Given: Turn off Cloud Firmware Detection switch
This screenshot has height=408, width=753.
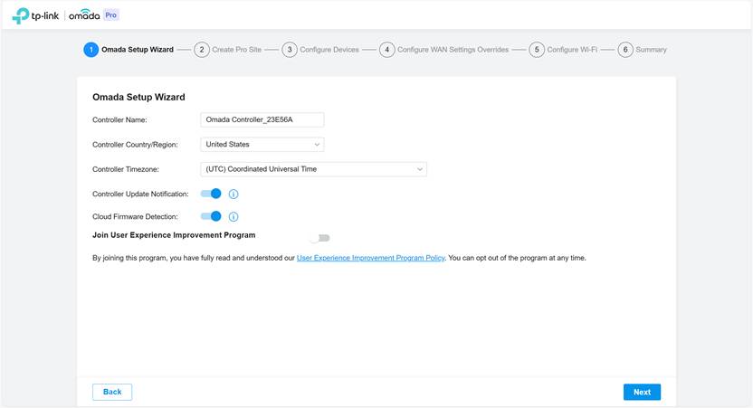Looking at the screenshot, I should 211,217.
